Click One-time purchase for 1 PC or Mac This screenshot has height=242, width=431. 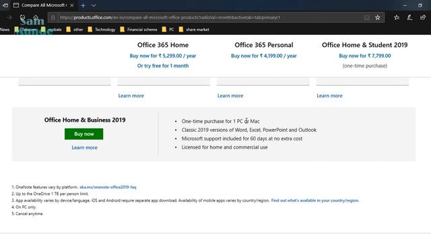[x=220, y=121]
